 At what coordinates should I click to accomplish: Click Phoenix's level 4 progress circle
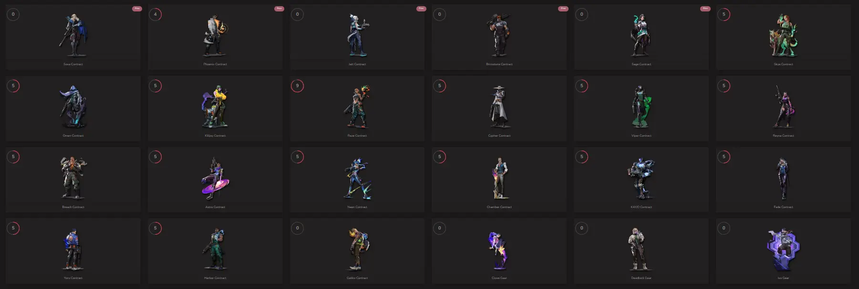[155, 14]
